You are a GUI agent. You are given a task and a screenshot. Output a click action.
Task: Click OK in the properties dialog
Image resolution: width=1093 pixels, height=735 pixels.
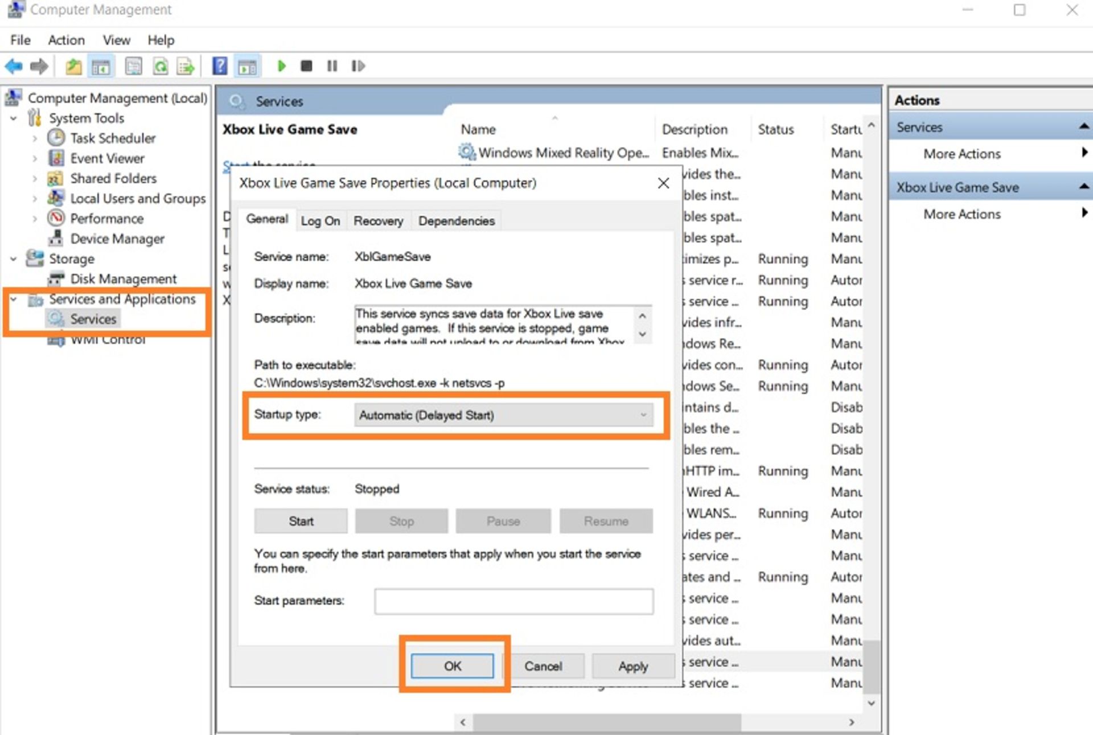coord(453,666)
